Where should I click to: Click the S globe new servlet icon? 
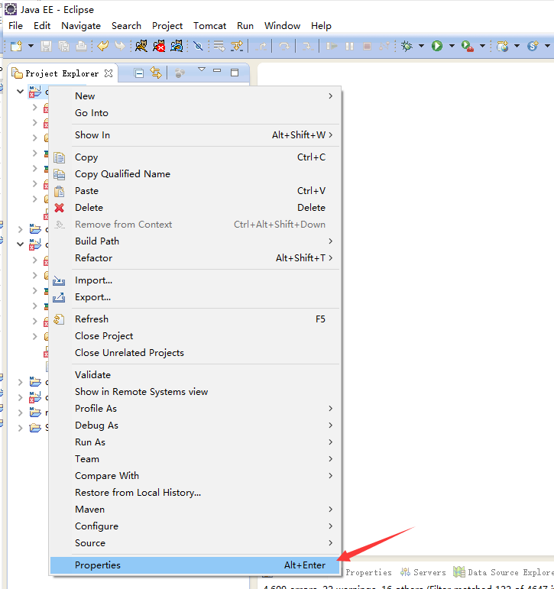point(533,46)
